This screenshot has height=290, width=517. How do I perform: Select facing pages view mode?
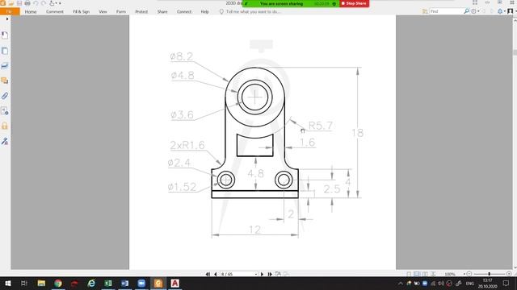point(425,274)
